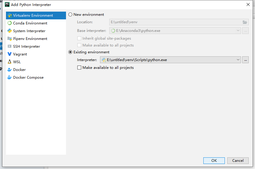Click the Location path field
Image resolution: width=255 pixels, height=169 pixels.
(179, 22)
